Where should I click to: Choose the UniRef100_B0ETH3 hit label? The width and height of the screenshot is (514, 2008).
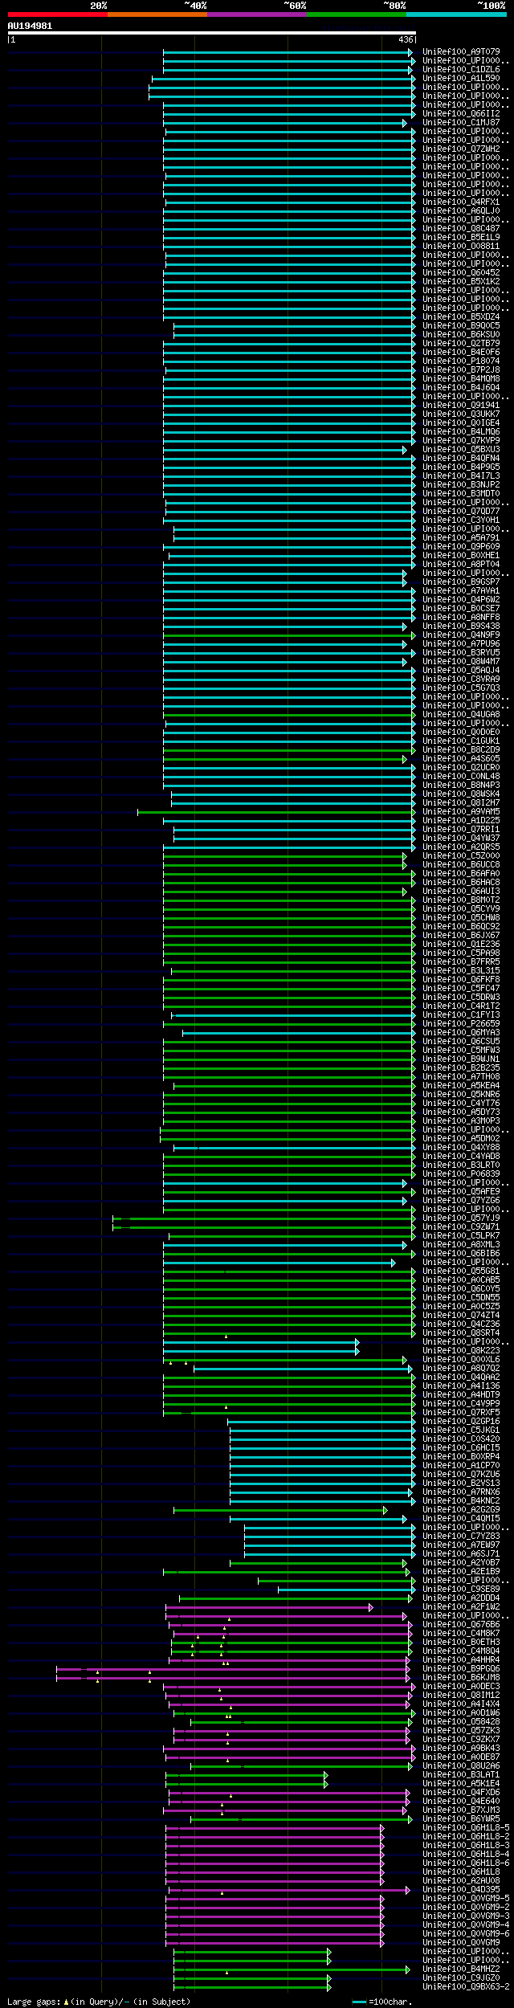click(x=461, y=1643)
